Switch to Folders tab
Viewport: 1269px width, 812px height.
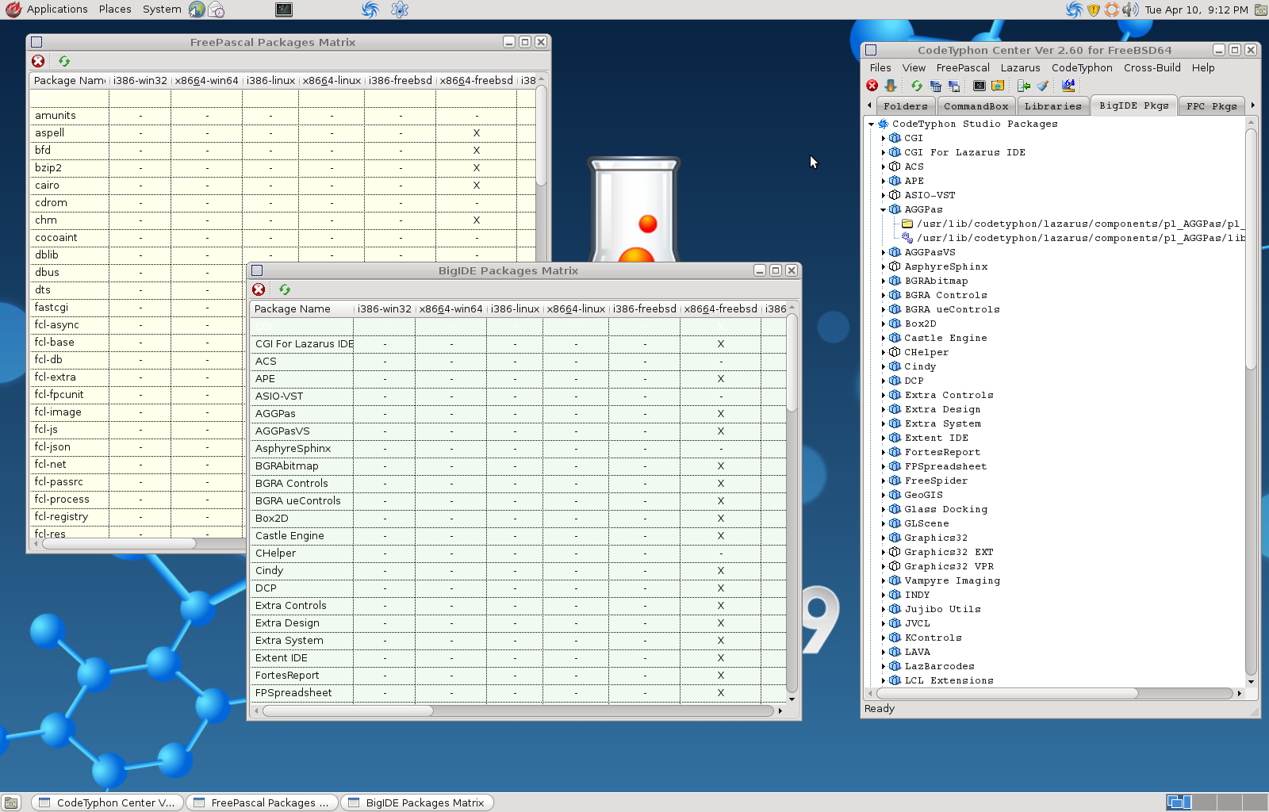905,106
